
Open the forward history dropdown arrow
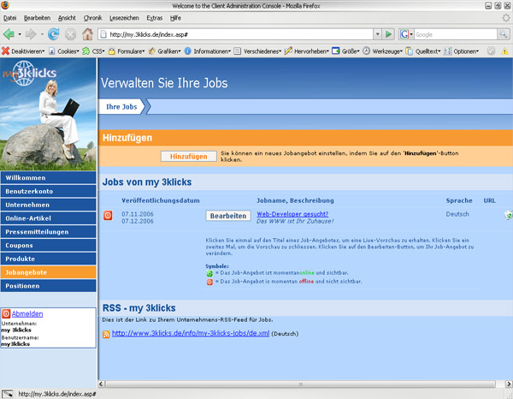click(42, 34)
